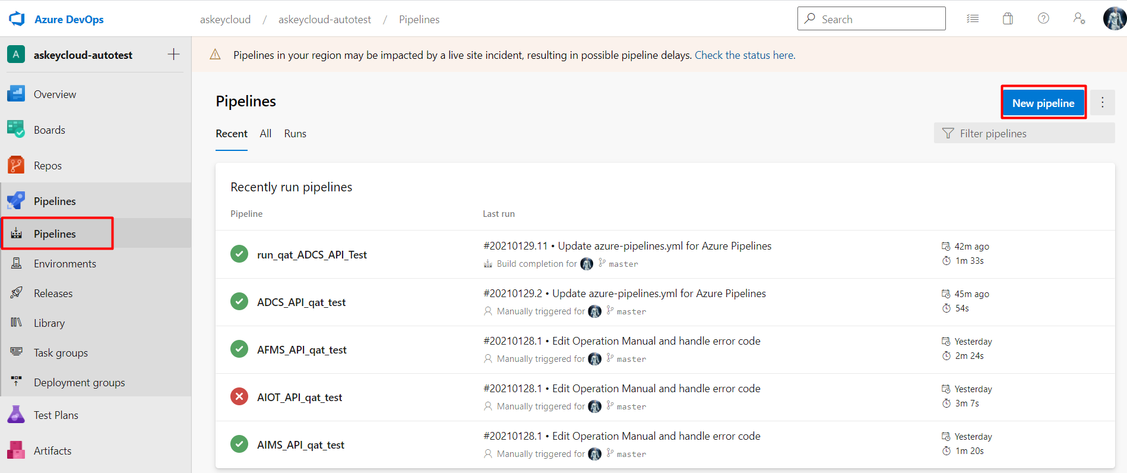
Task: Click the Azure DevOps logo icon
Action: pyautogui.click(x=17, y=19)
